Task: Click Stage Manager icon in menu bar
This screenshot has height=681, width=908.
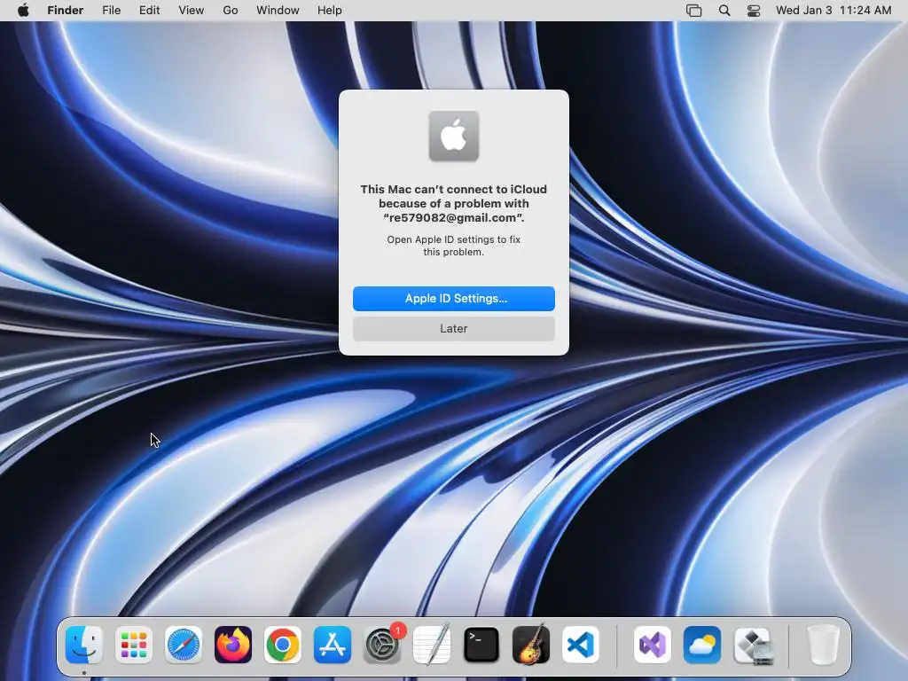Action: (693, 10)
